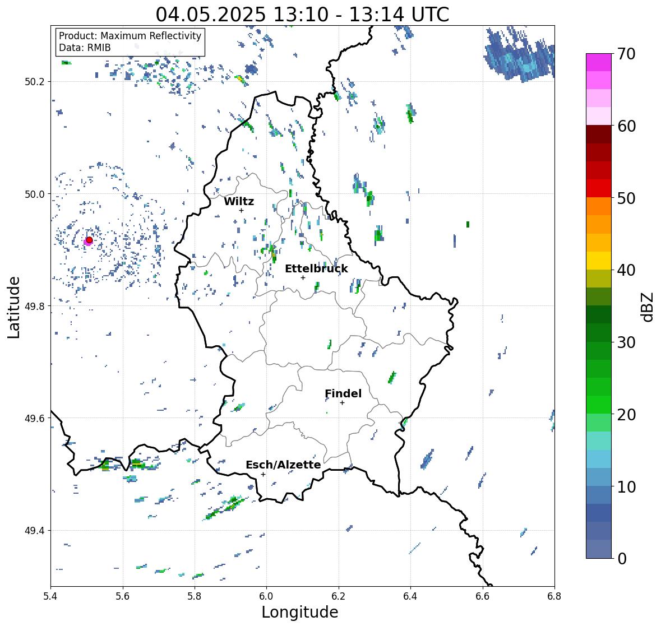This screenshot has height=626, width=661.
Task: Click the Latitude axis label
Action: click(13, 308)
